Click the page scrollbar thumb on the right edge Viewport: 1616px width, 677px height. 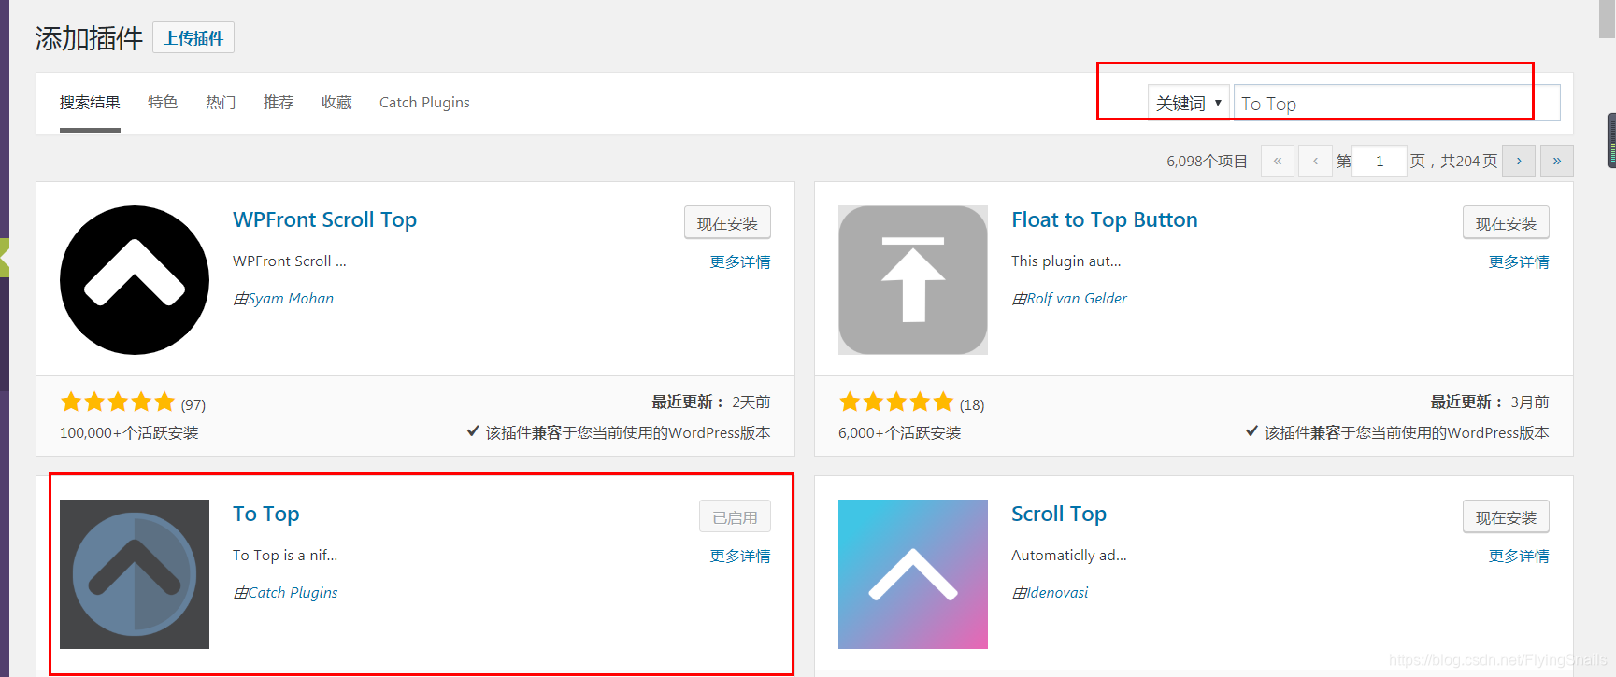tap(1607, 19)
